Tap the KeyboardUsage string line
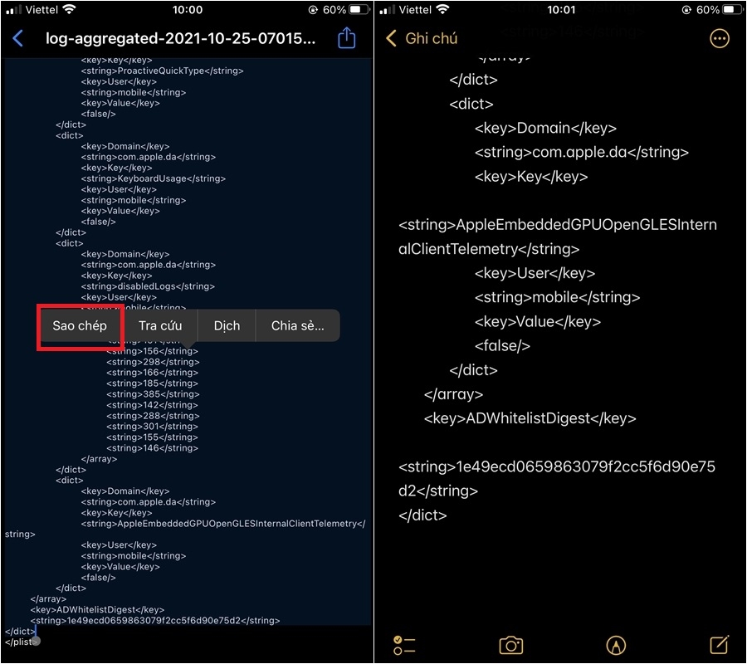This screenshot has height=664, width=747. point(153,178)
